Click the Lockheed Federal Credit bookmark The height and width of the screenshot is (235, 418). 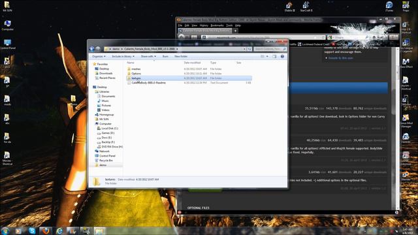click(x=313, y=44)
